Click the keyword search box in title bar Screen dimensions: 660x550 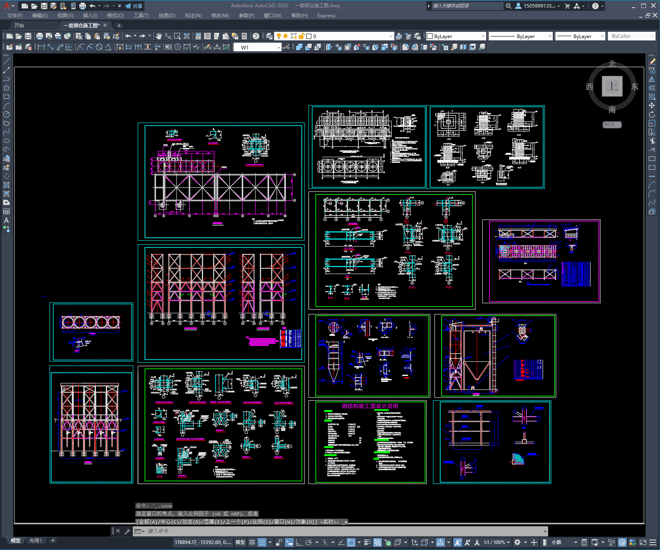(x=467, y=6)
